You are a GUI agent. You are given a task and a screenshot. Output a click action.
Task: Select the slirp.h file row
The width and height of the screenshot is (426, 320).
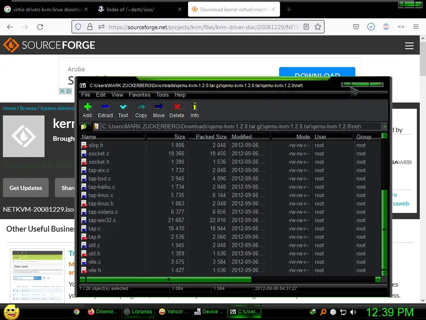[230, 145]
